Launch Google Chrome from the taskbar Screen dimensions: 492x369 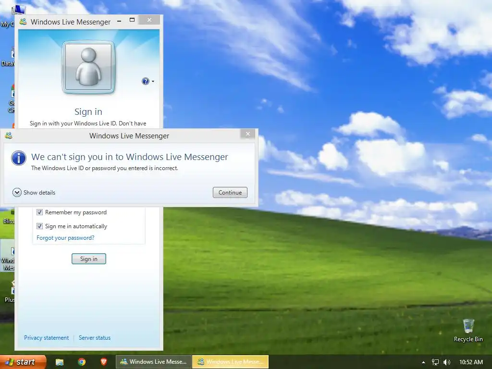(82, 362)
